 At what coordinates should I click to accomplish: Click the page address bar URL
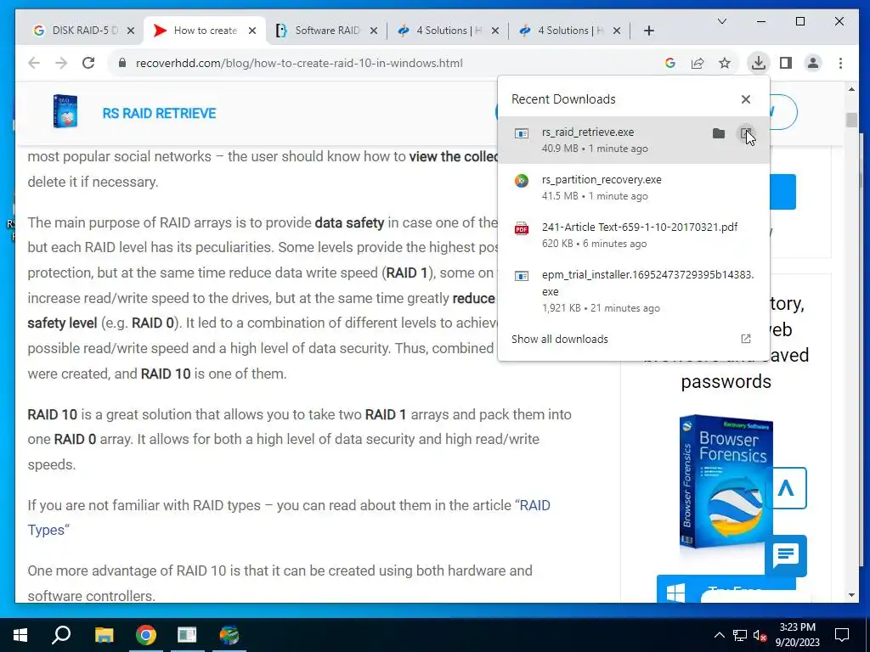coord(298,63)
